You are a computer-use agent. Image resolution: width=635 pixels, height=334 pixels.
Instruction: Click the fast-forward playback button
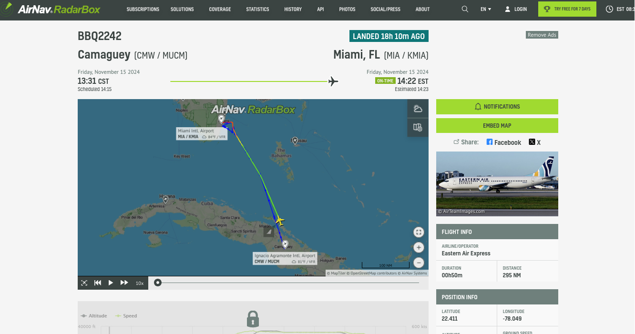point(124,283)
